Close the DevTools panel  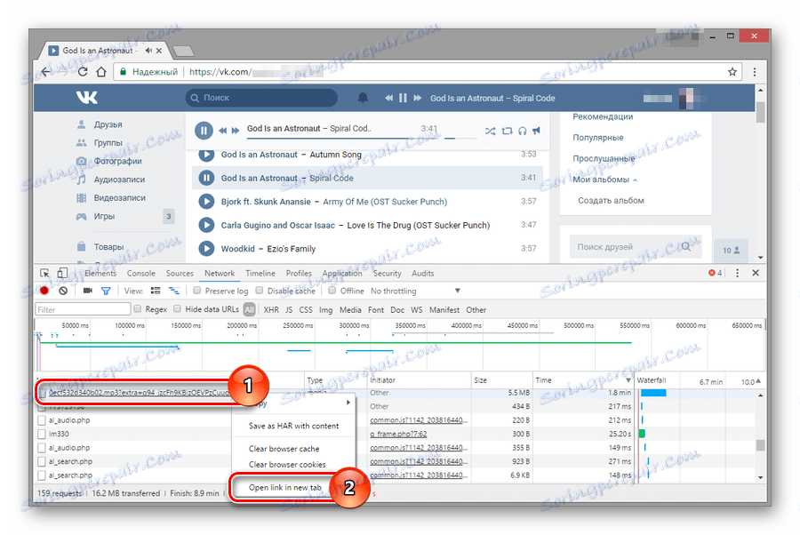click(756, 274)
